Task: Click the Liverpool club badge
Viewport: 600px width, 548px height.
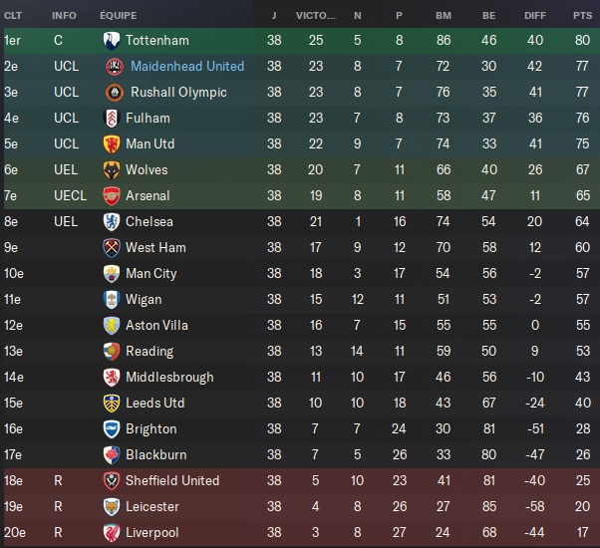Action: tap(113, 532)
